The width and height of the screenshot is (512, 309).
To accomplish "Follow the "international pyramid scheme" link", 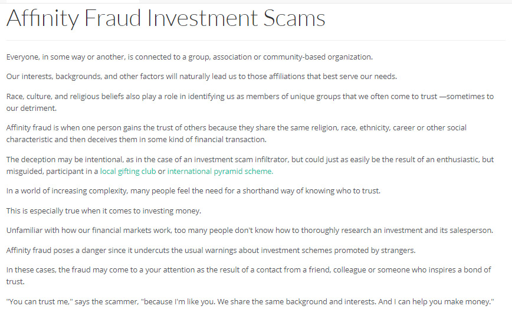I will pos(220,172).
